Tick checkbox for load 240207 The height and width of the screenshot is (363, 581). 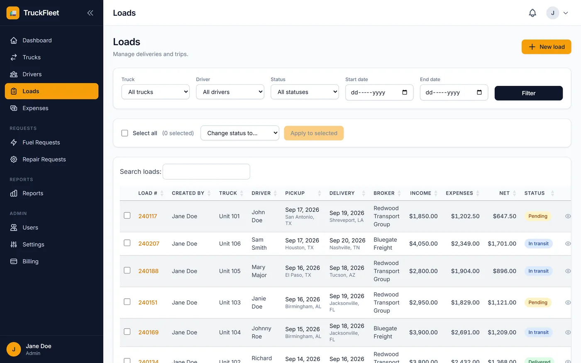[127, 243]
